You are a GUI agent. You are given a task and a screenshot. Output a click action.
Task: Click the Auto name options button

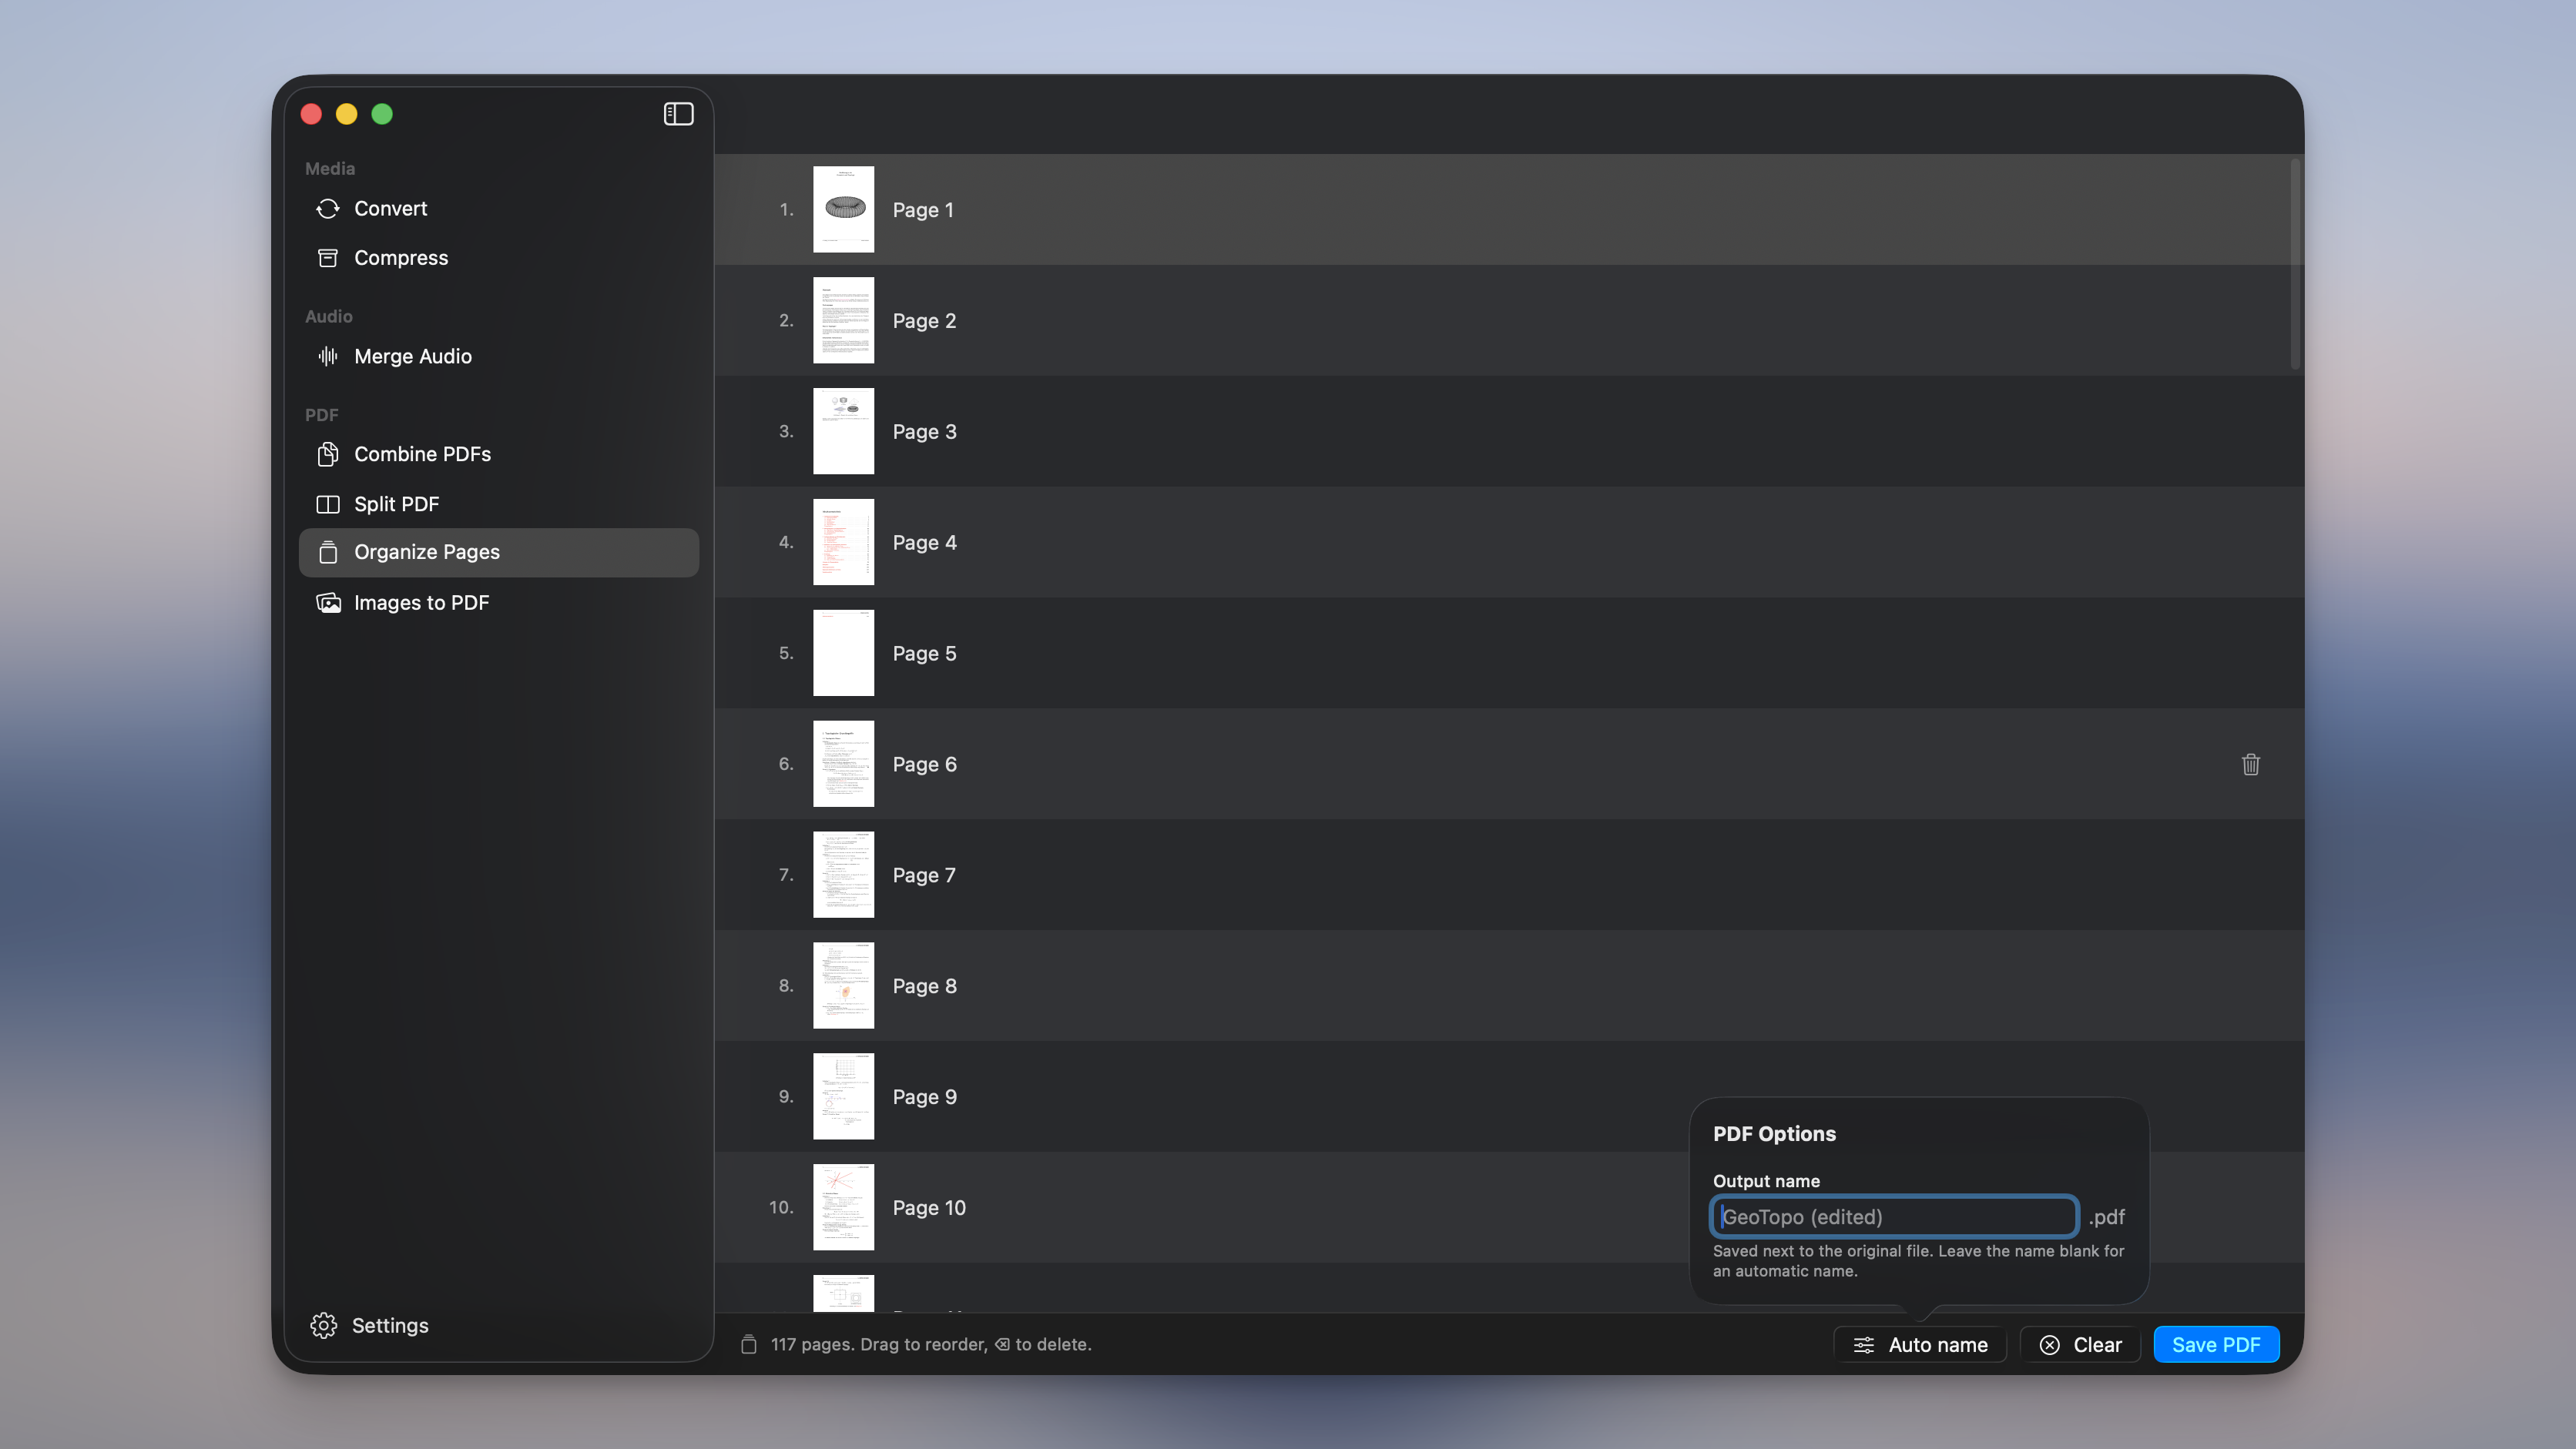pos(1920,1345)
